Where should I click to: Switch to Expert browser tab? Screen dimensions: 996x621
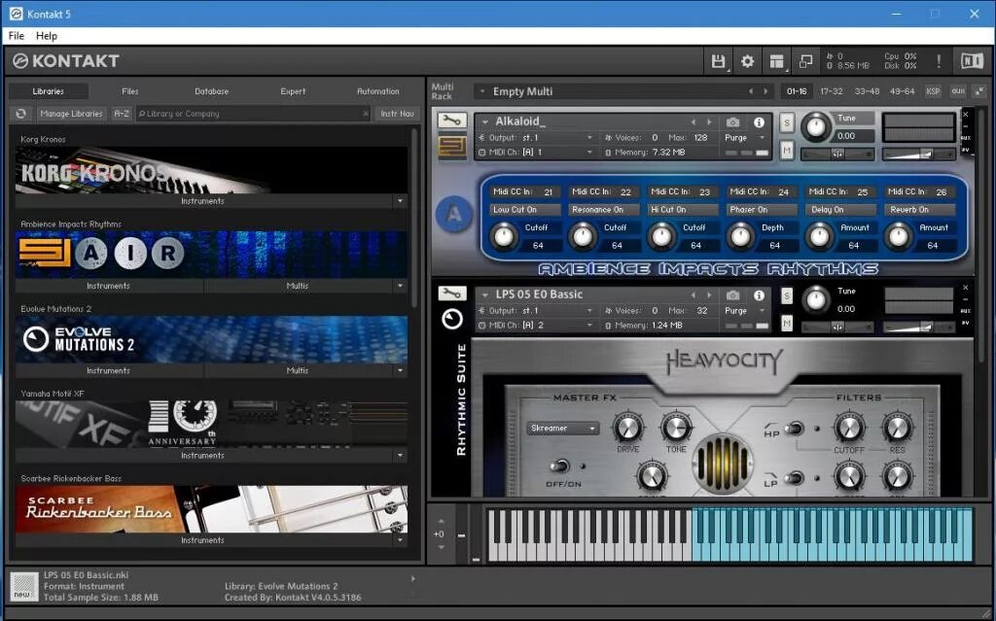293,91
